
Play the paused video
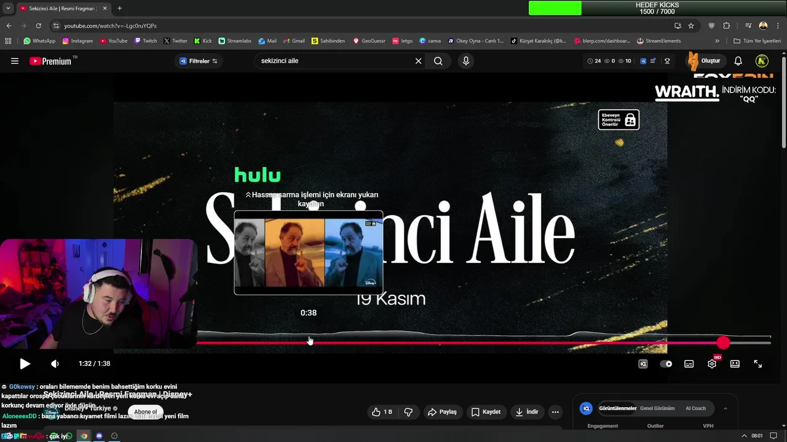coord(25,363)
